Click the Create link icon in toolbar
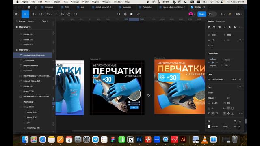Viewport: 260px width, 146px height. tap(138, 14)
